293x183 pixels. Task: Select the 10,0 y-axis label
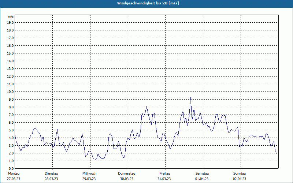tap(10, 92)
